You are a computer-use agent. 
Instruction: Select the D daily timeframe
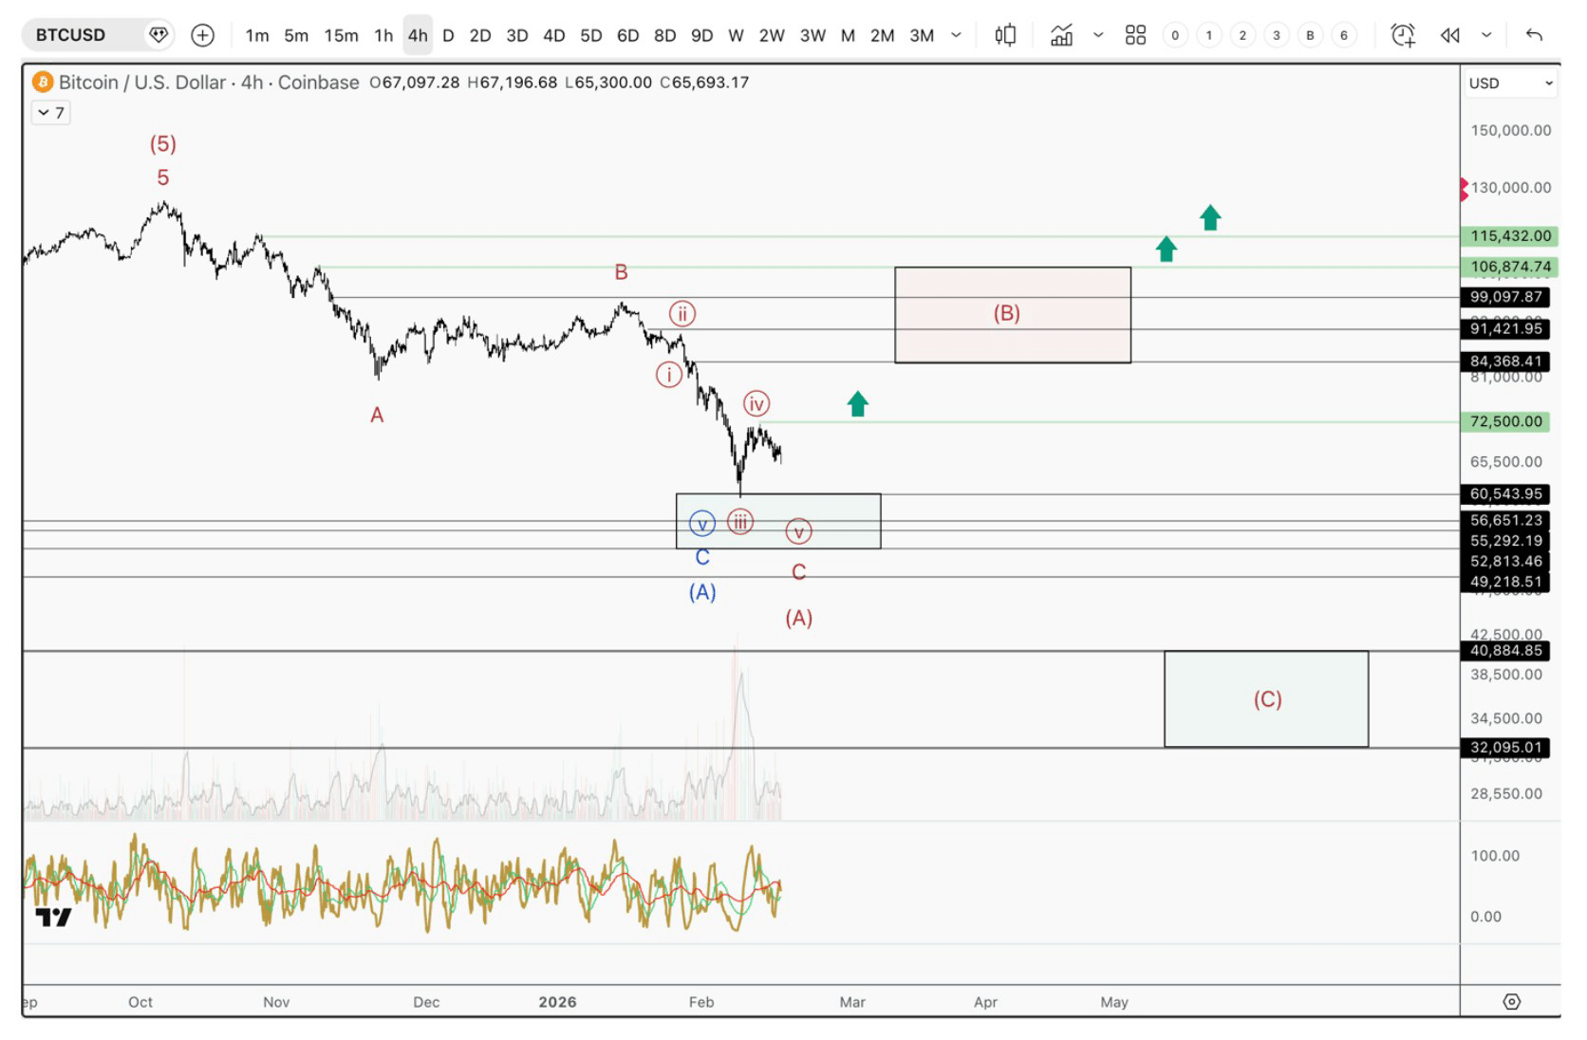[446, 35]
